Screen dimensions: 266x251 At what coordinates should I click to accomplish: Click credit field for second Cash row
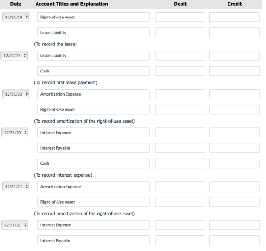235,163
